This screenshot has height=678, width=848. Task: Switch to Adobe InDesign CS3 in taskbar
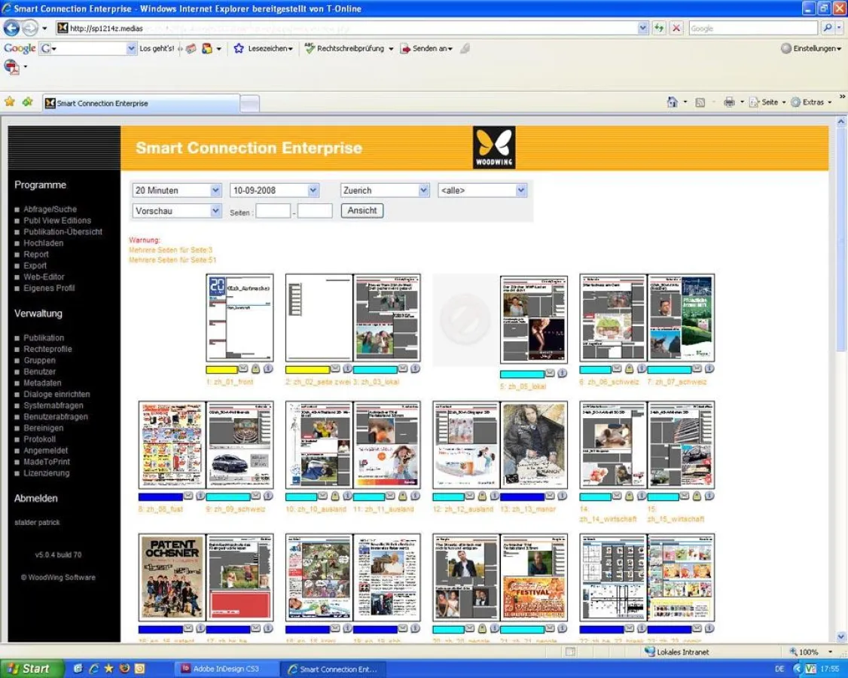225,669
